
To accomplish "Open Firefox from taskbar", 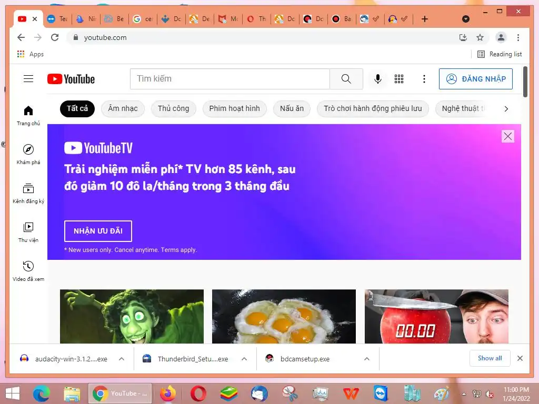I will click(168, 393).
